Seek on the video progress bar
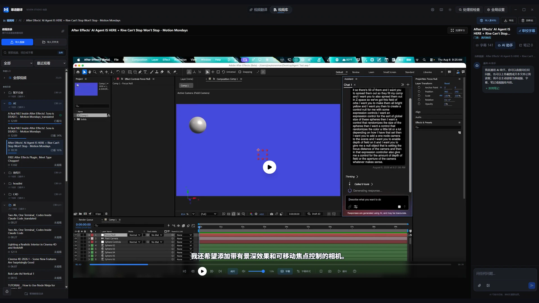This screenshot has width=539, height=303. [x=270, y=265]
